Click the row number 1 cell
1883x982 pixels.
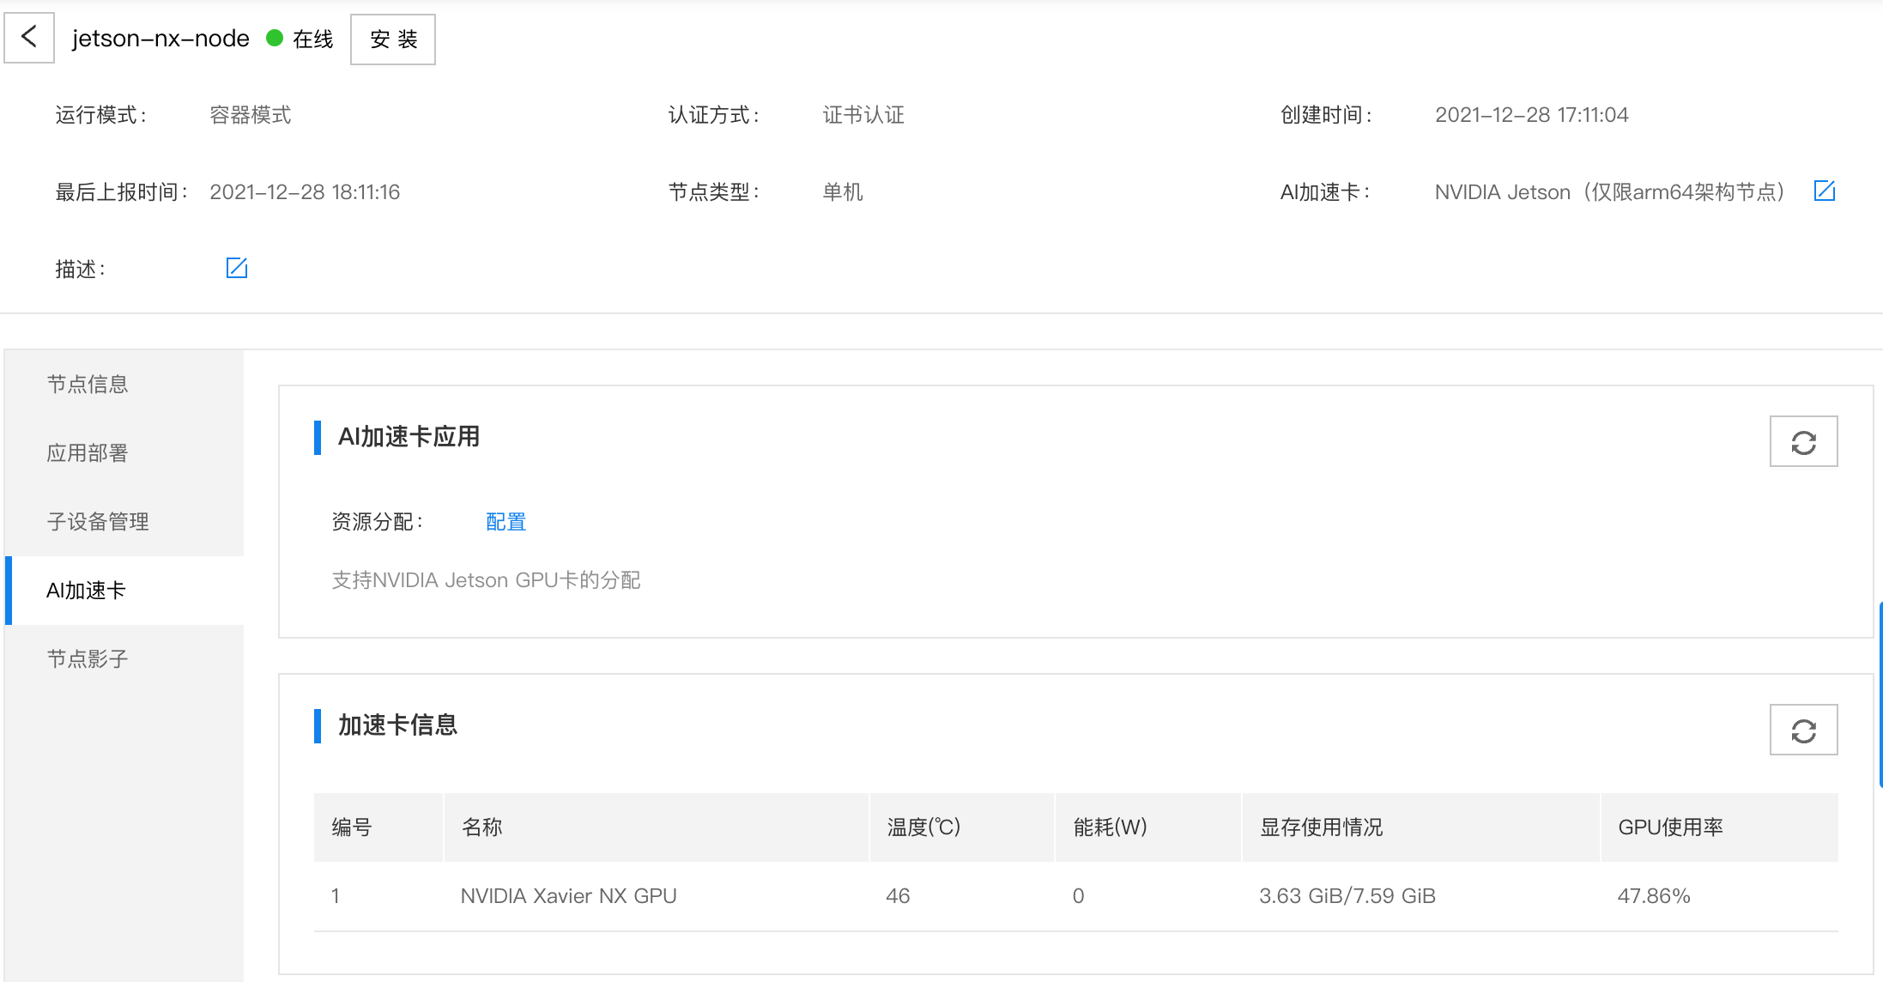[x=336, y=896]
